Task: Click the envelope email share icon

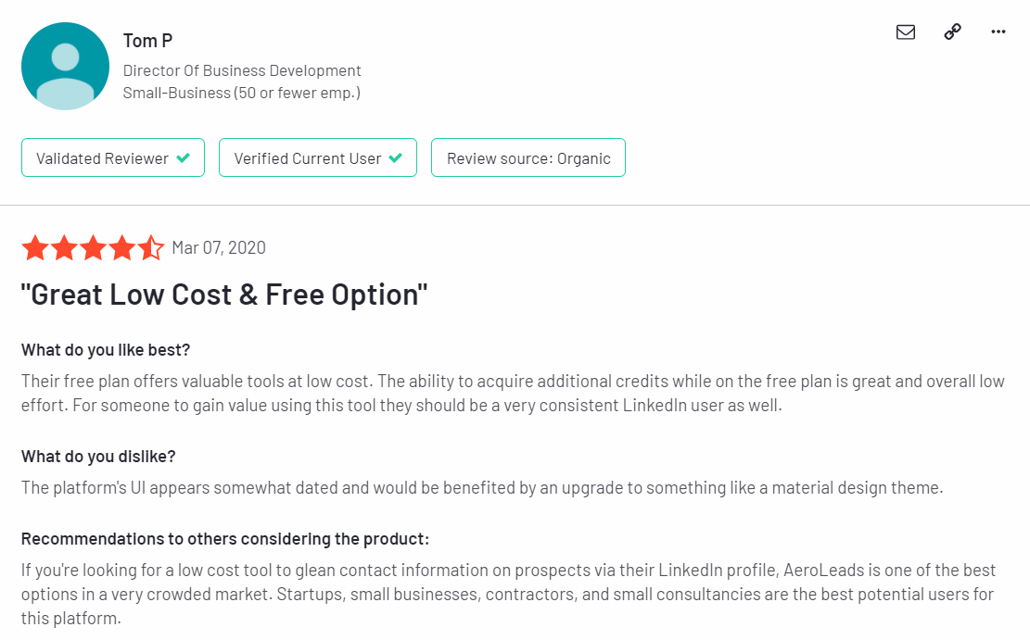Action: (x=905, y=31)
